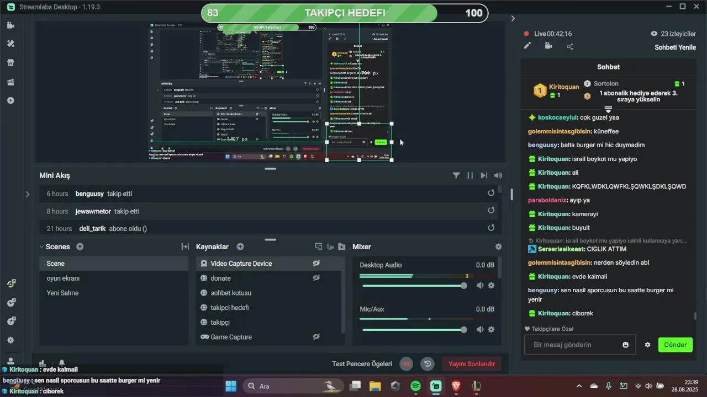The image size is (707, 397).
Task: Click Test Pencere Ögeleri
Action: click(x=362, y=364)
